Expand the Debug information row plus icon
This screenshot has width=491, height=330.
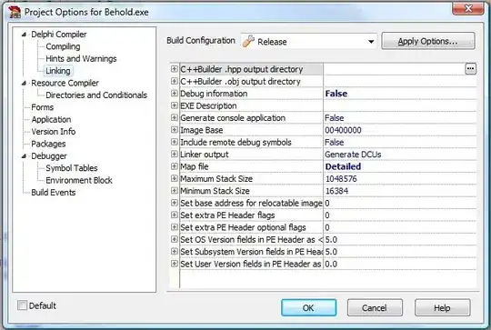pyautogui.click(x=174, y=94)
